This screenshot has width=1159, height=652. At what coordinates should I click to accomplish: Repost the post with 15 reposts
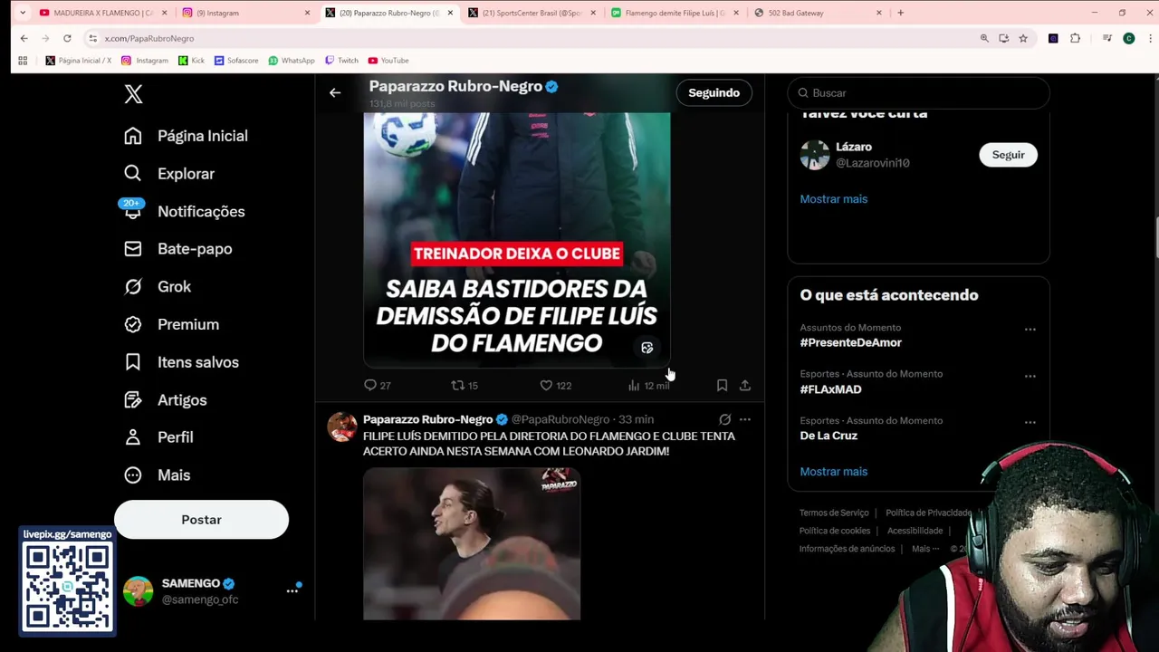pos(464,385)
